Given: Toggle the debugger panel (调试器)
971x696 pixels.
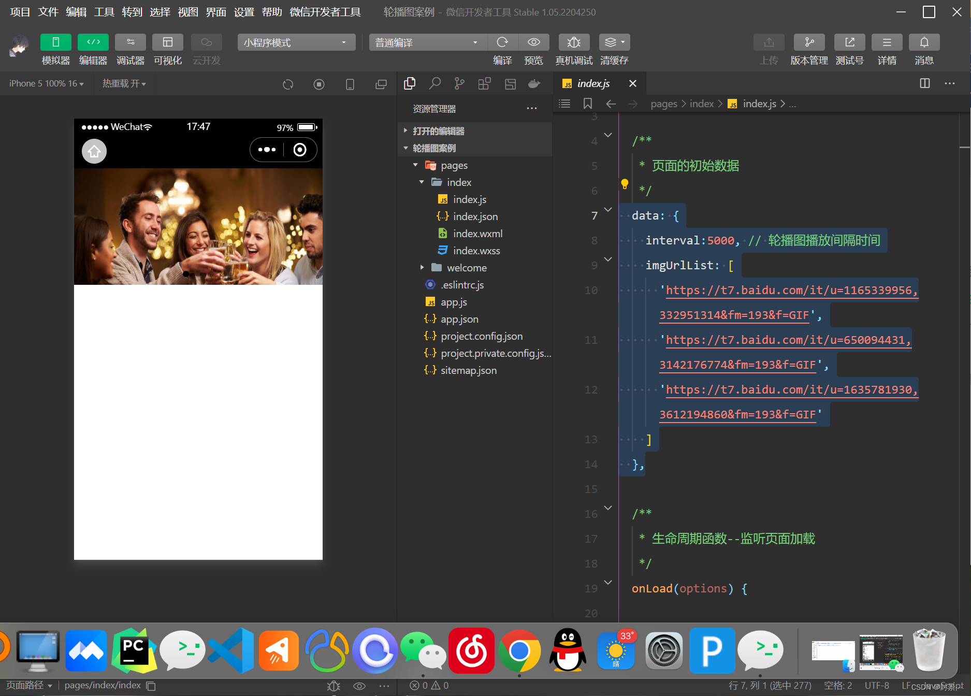Looking at the screenshot, I should pos(131,42).
